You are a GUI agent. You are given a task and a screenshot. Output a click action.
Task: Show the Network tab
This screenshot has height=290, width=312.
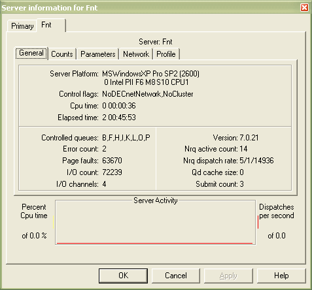click(x=136, y=54)
